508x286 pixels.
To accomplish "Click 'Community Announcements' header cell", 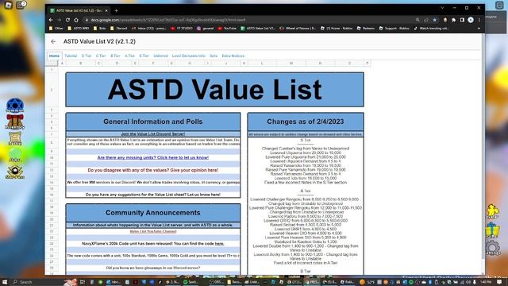I will [153, 213].
